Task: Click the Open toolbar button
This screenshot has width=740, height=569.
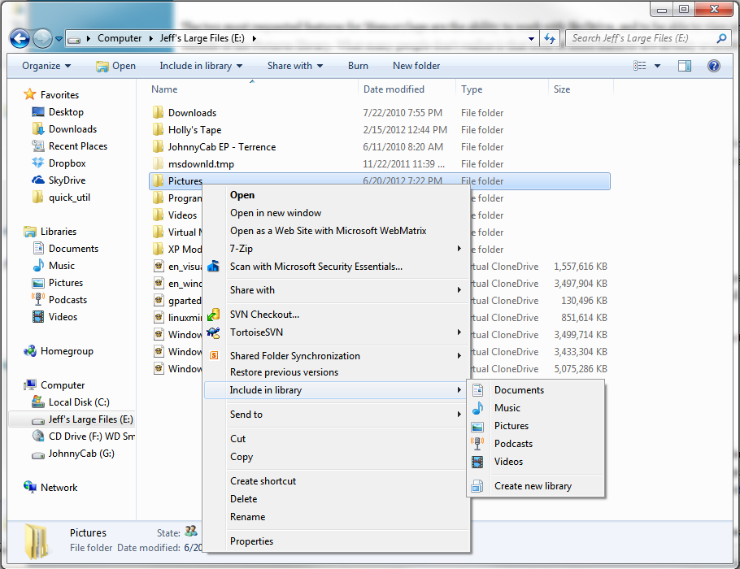Action: pos(115,66)
